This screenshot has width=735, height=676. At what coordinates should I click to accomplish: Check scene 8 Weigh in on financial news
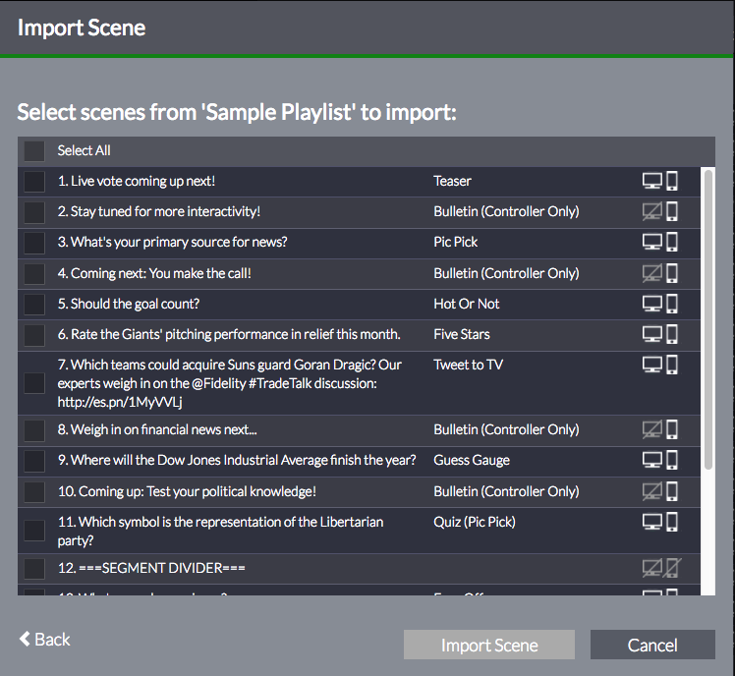[x=34, y=430]
